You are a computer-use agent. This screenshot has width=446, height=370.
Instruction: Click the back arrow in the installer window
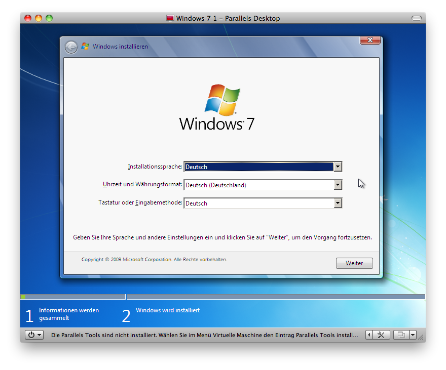point(71,47)
